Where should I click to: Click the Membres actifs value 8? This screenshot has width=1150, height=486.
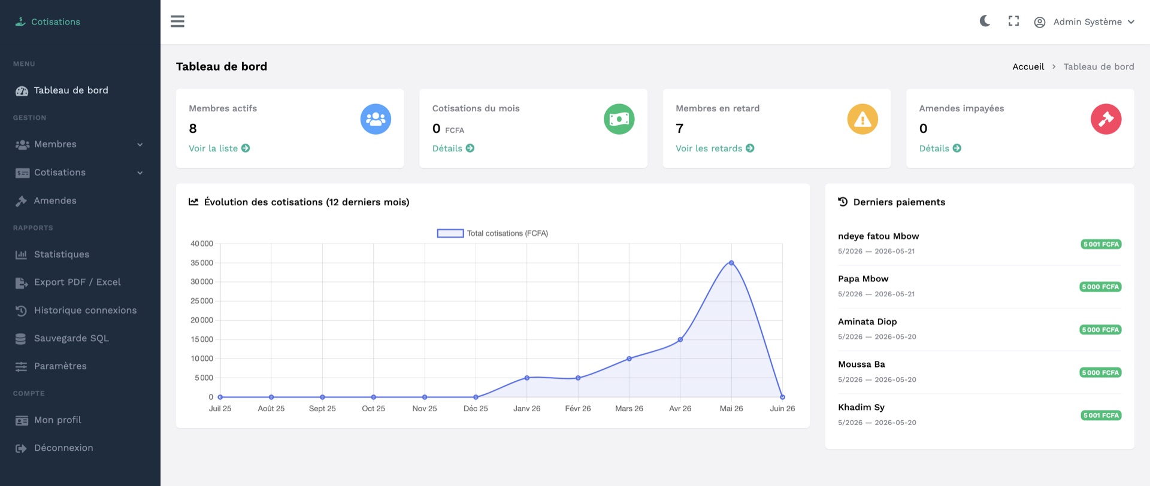[193, 129]
